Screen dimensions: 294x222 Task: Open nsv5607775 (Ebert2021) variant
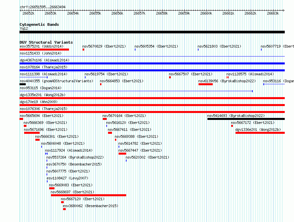(x=68, y=171)
